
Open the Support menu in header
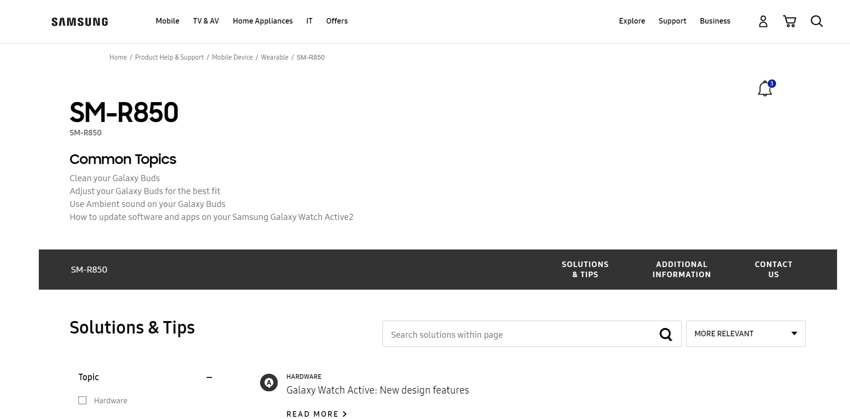672,21
